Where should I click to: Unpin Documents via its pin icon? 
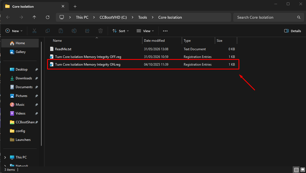coord(36,87)
